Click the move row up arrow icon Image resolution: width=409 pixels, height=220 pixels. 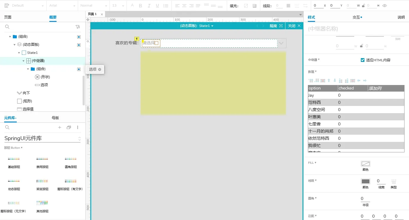[329, 81]
